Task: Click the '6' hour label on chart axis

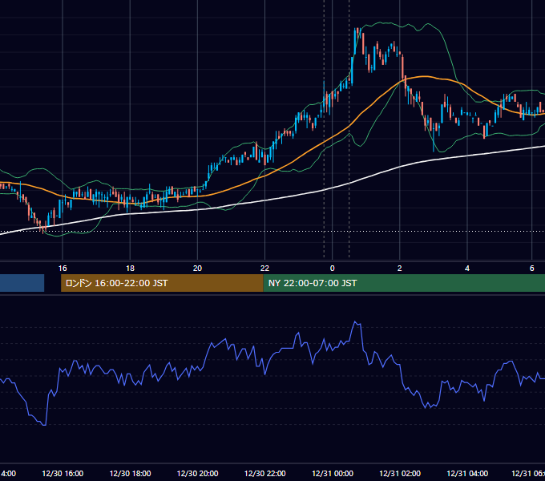Action: click(532, 269)
